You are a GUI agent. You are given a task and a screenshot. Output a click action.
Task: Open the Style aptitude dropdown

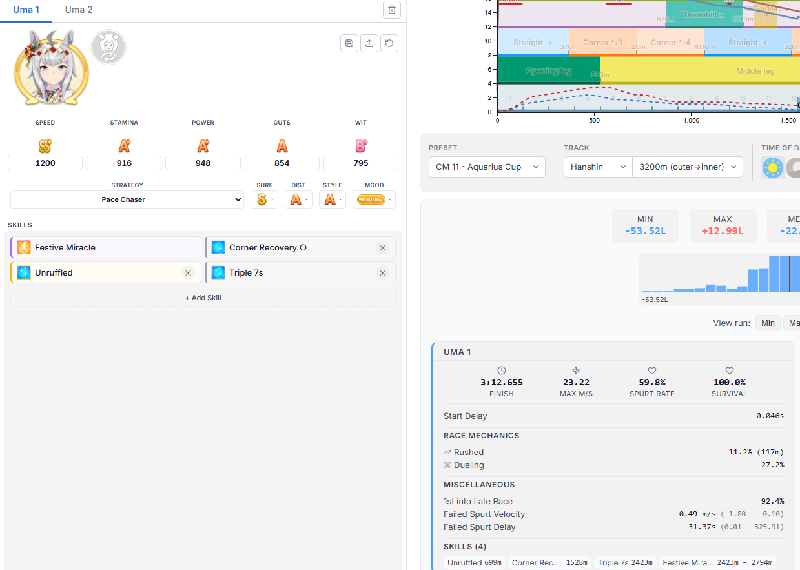[333, 199]
